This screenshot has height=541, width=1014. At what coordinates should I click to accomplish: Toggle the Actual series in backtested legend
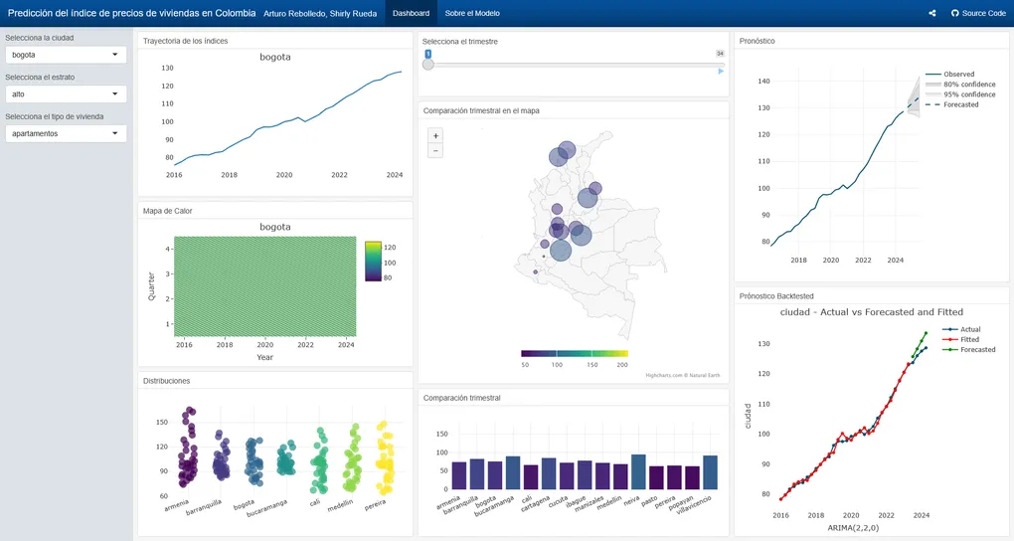pos(969,329)
